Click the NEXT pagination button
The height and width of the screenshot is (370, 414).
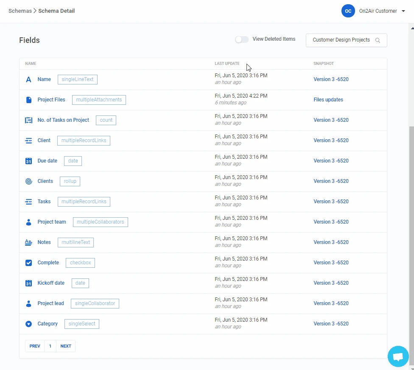tap(66, 346)
